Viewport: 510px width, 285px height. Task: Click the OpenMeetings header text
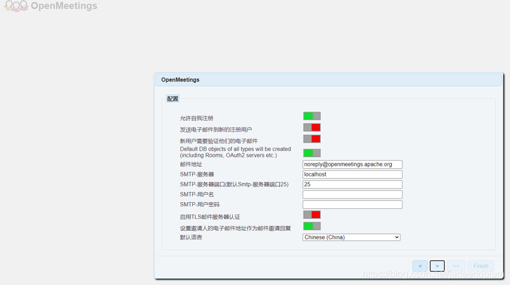[x=64, y=6]
